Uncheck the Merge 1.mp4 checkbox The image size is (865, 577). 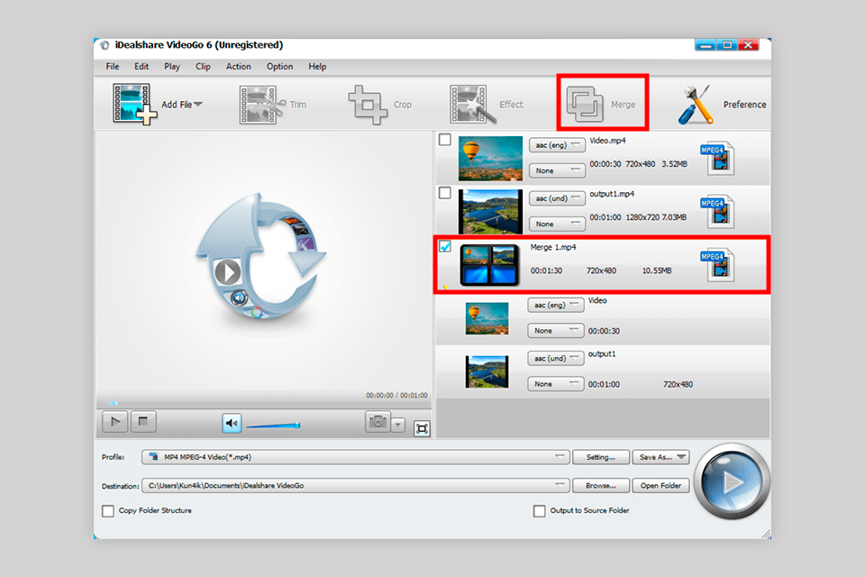[444, 246]
